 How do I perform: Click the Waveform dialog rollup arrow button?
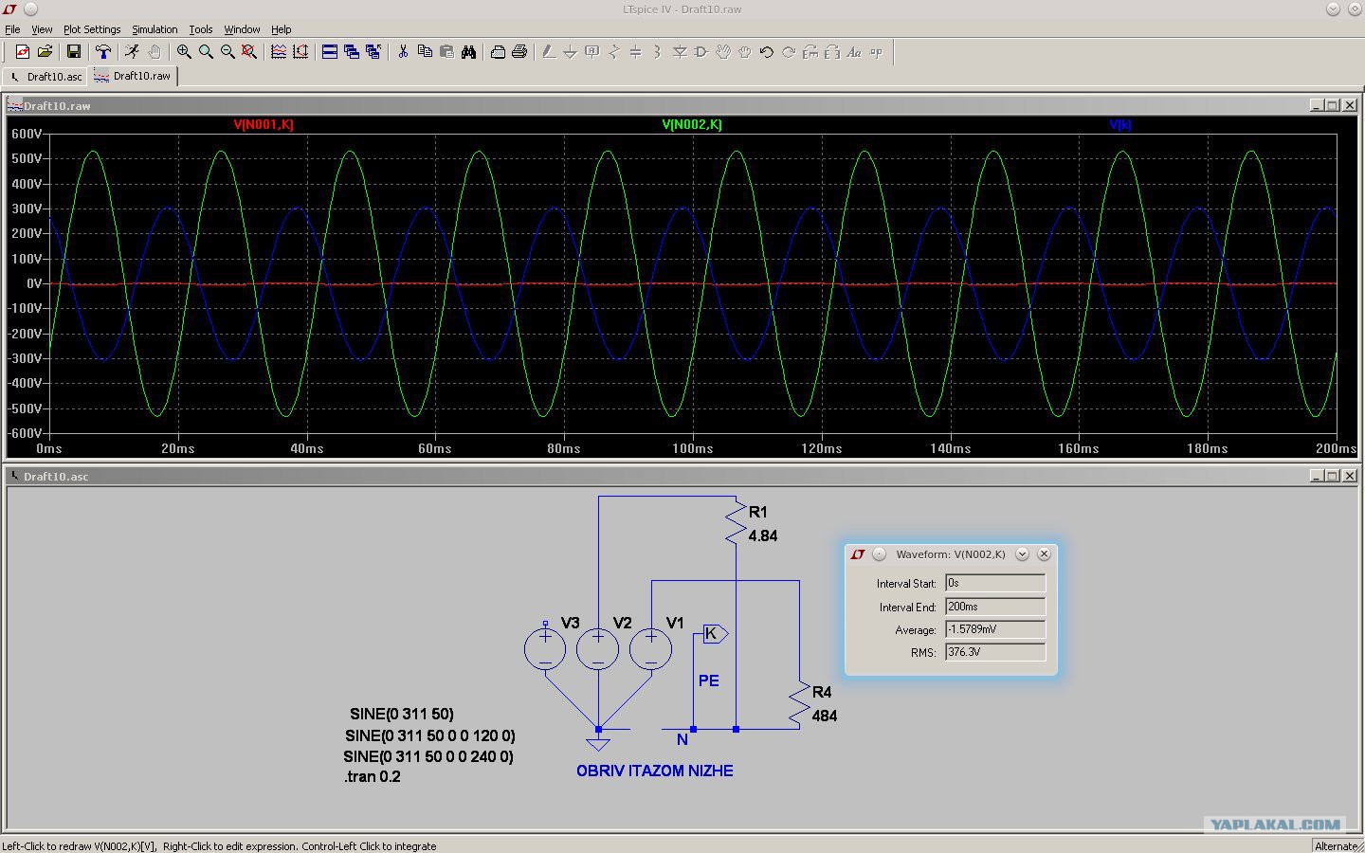(1022, 554)
